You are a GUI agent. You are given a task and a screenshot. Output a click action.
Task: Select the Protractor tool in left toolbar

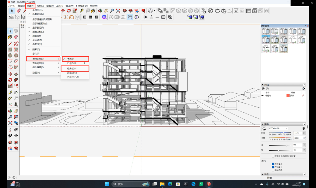[10, 98]
